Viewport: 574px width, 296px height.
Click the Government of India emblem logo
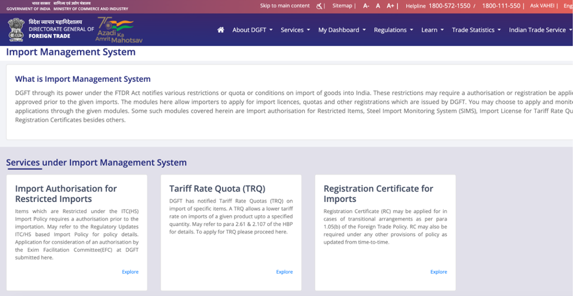(16, 29)
